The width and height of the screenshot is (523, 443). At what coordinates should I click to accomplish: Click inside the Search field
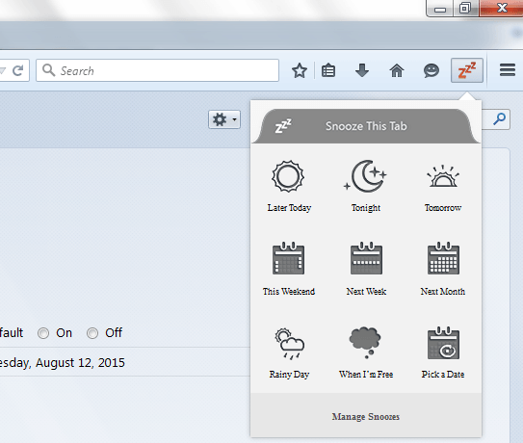pos(157,70)
